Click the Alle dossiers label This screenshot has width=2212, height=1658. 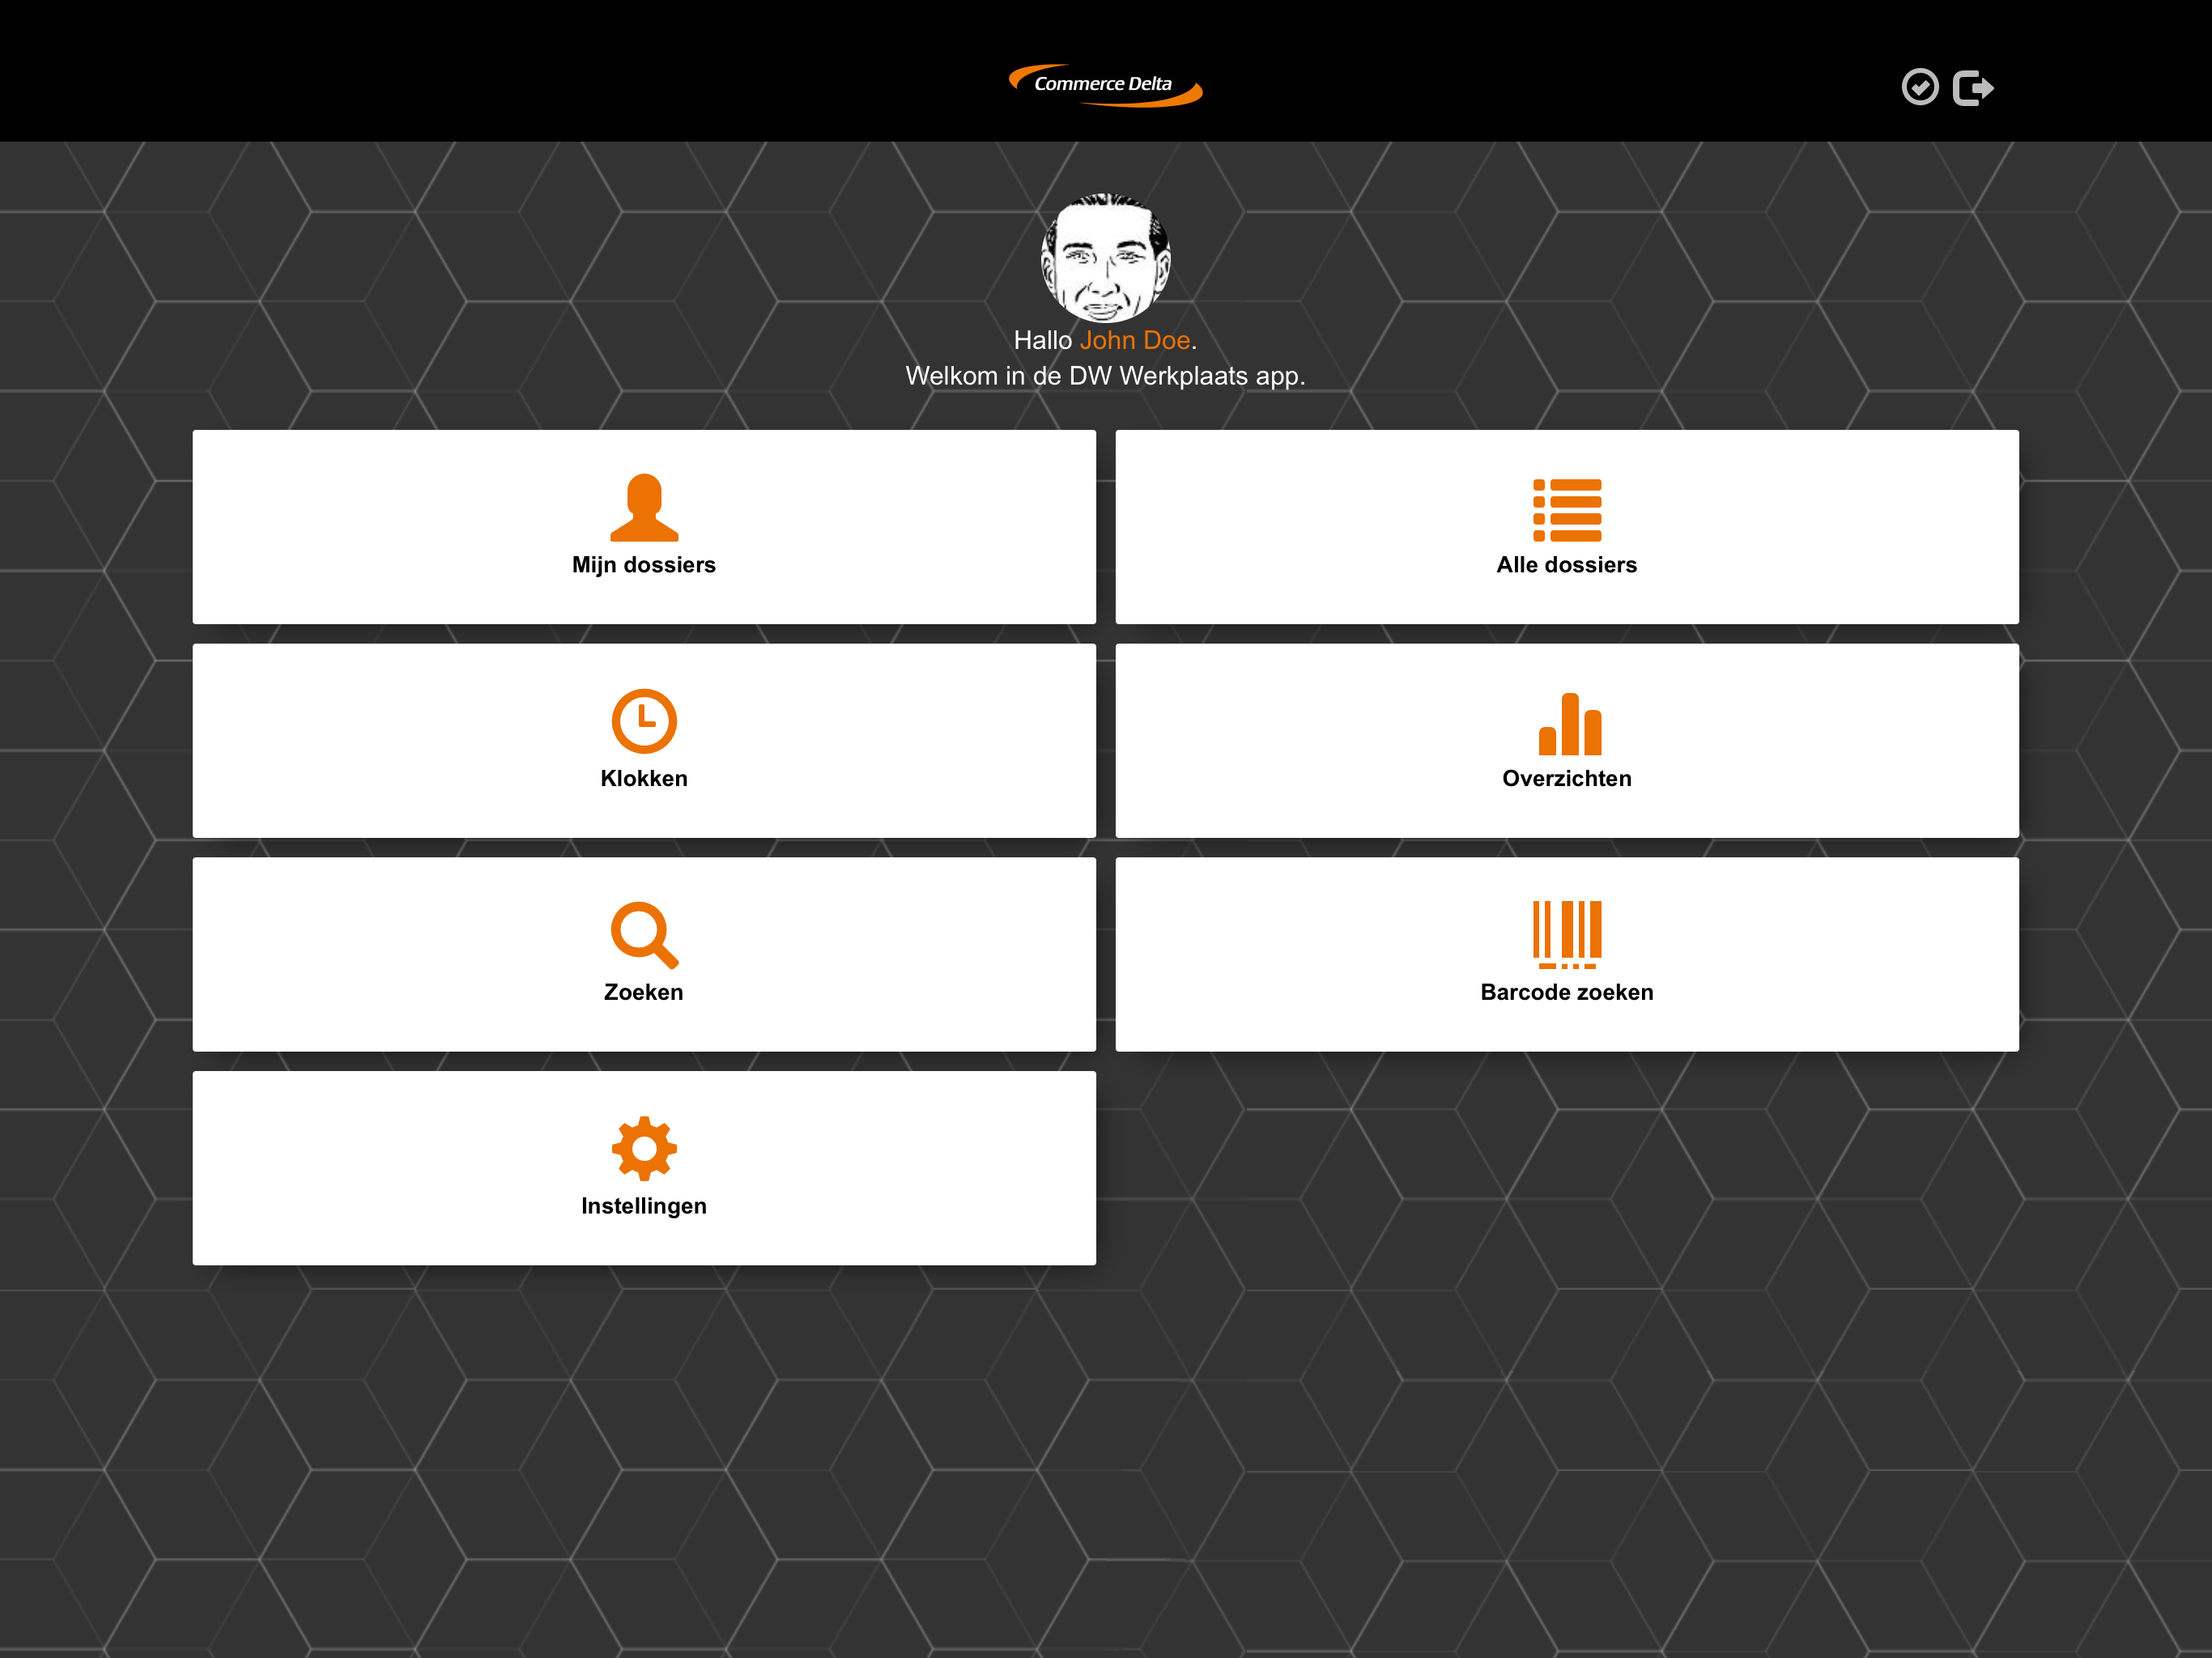(1567, 565)
